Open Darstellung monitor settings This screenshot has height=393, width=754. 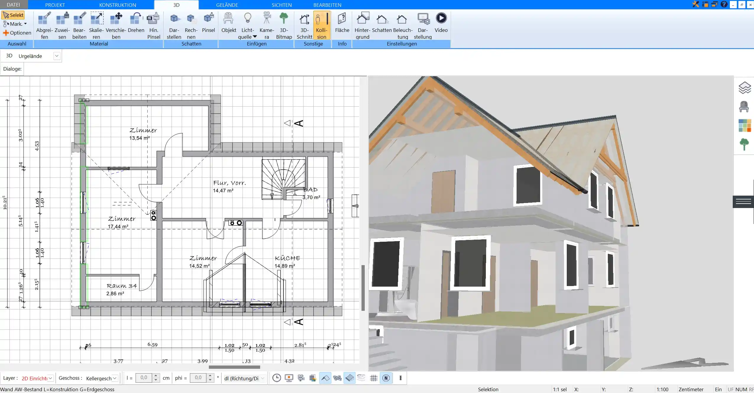click(x=423, y=25)
